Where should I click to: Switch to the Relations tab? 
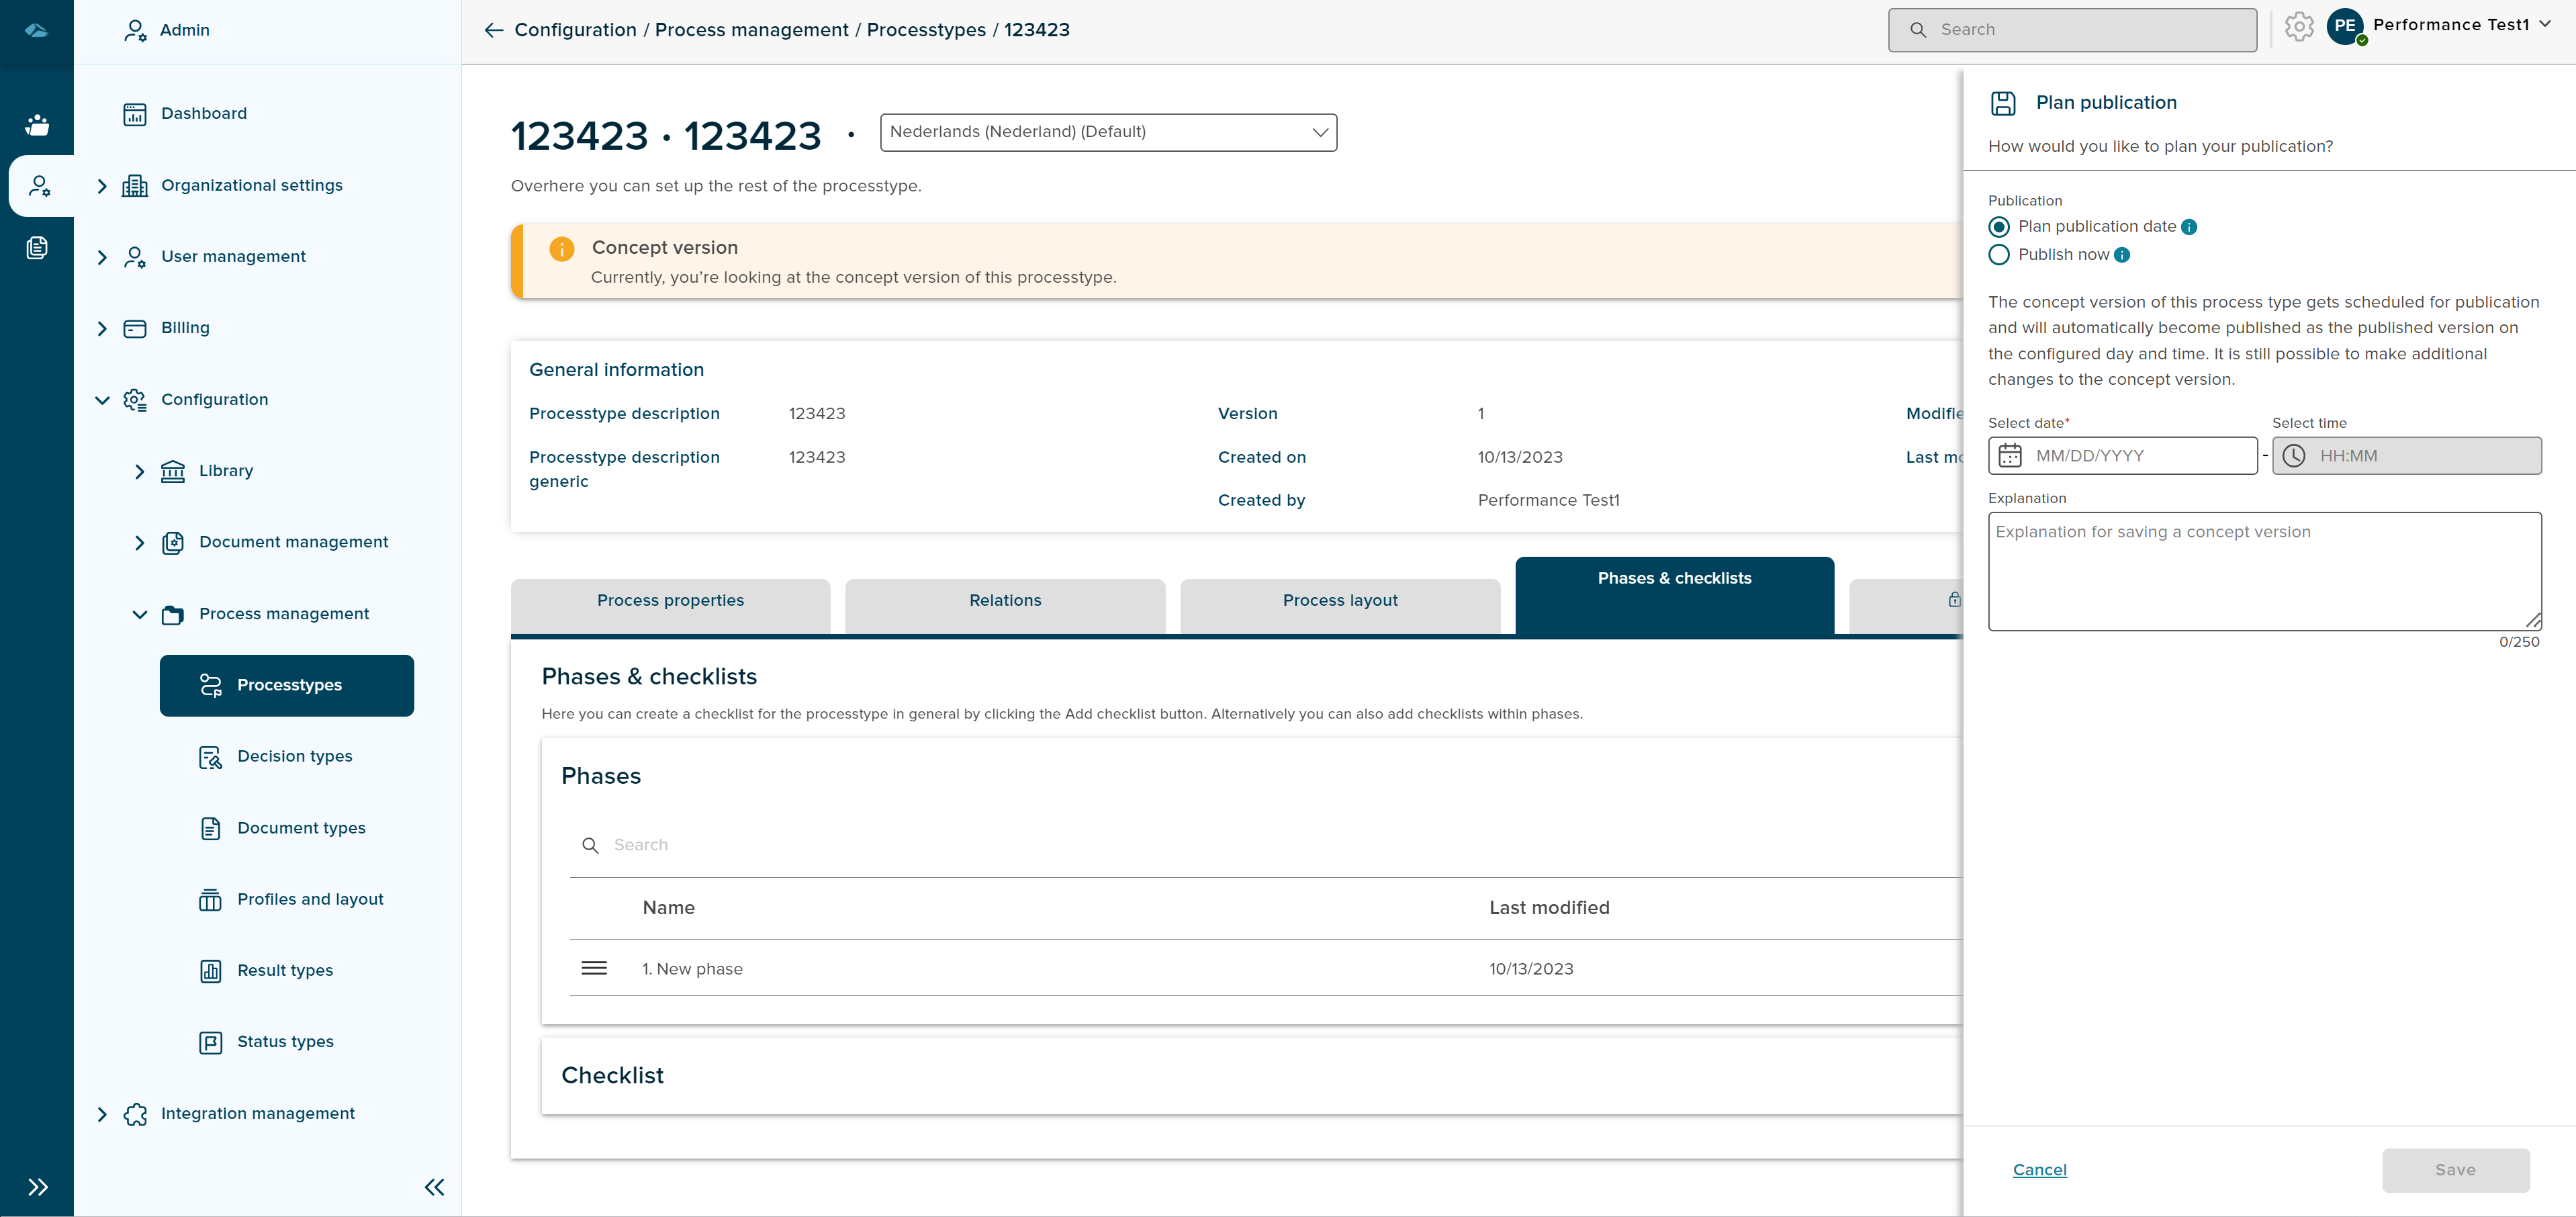(1005, 601)
